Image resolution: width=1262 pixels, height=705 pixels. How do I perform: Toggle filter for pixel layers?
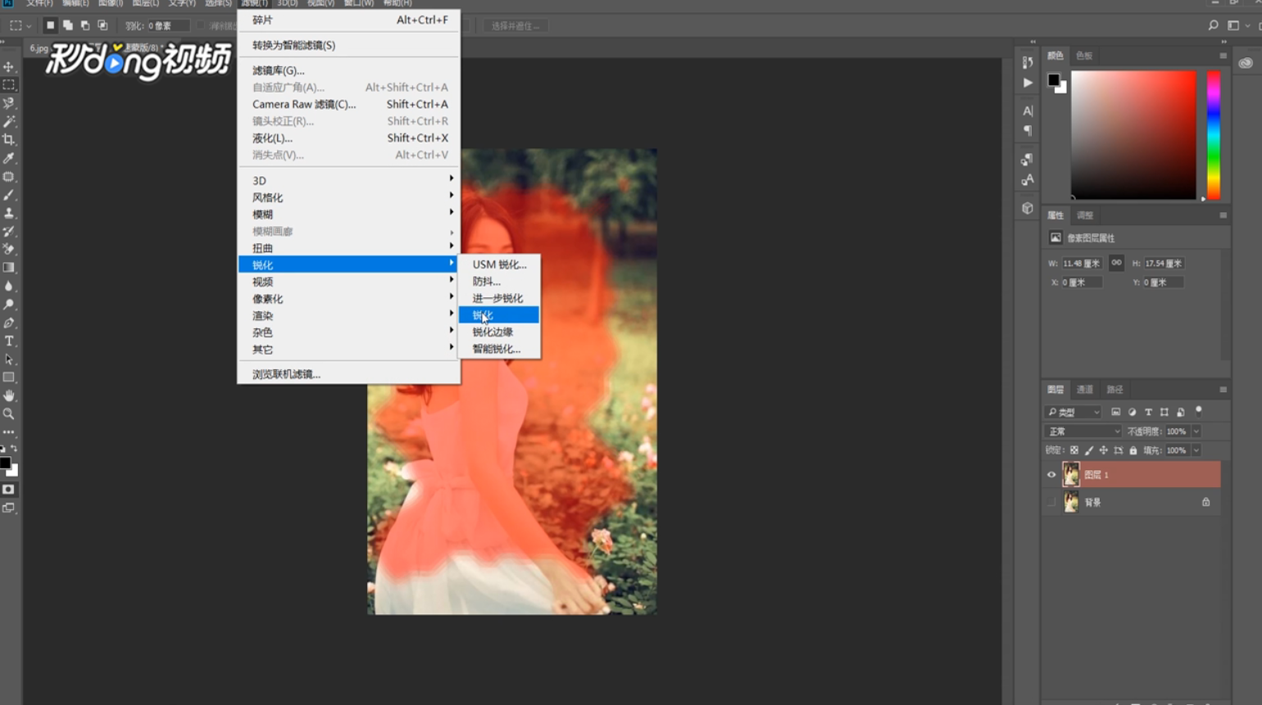1115,412
